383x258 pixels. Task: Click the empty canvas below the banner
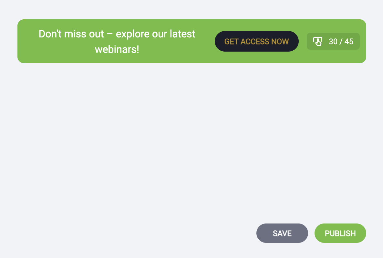[x=191, y=135]
